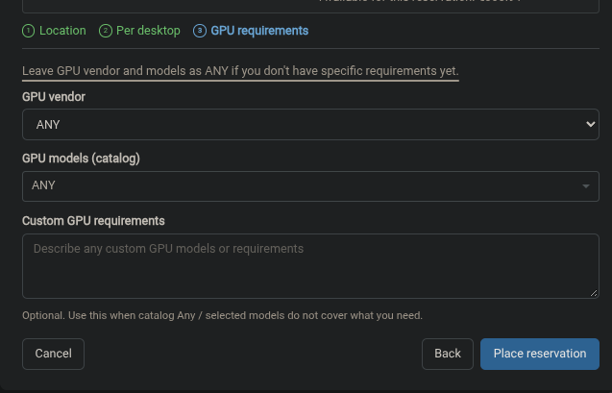This screenshot has width=612, height=393.
Task: Cancel the reservation form
Action: click(x=53, y=354)
